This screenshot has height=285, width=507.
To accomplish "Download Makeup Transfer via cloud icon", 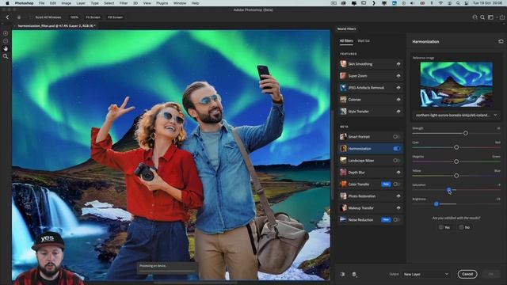I will pos(398,208).
